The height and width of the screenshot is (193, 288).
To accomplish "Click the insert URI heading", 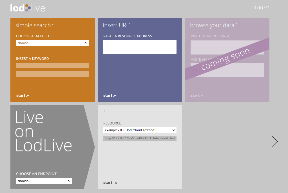I will click(115, 25).
